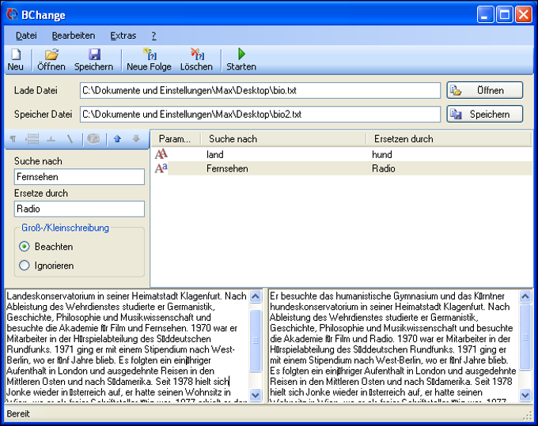The height and width of the screenshot is (426, 538).
Task: Focus the 'Ersetze durch' field containing Radio
Action: (79, 209)
